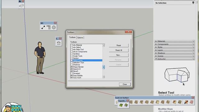Select Polygon on Surface tool

coord(141,102)
